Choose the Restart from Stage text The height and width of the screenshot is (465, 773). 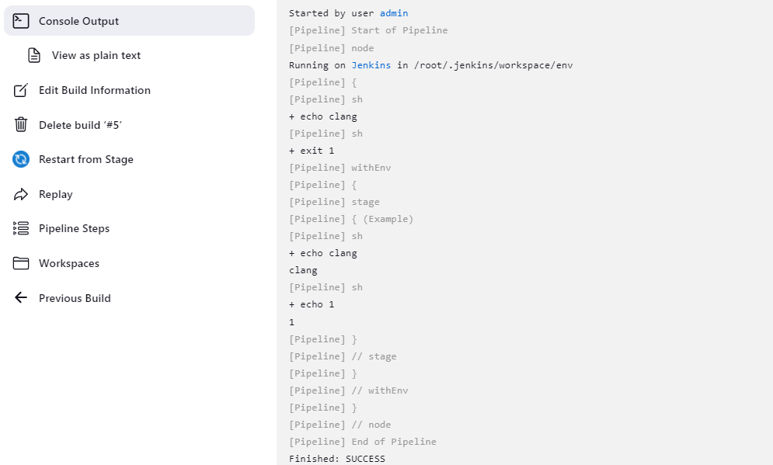coord(86,159)
